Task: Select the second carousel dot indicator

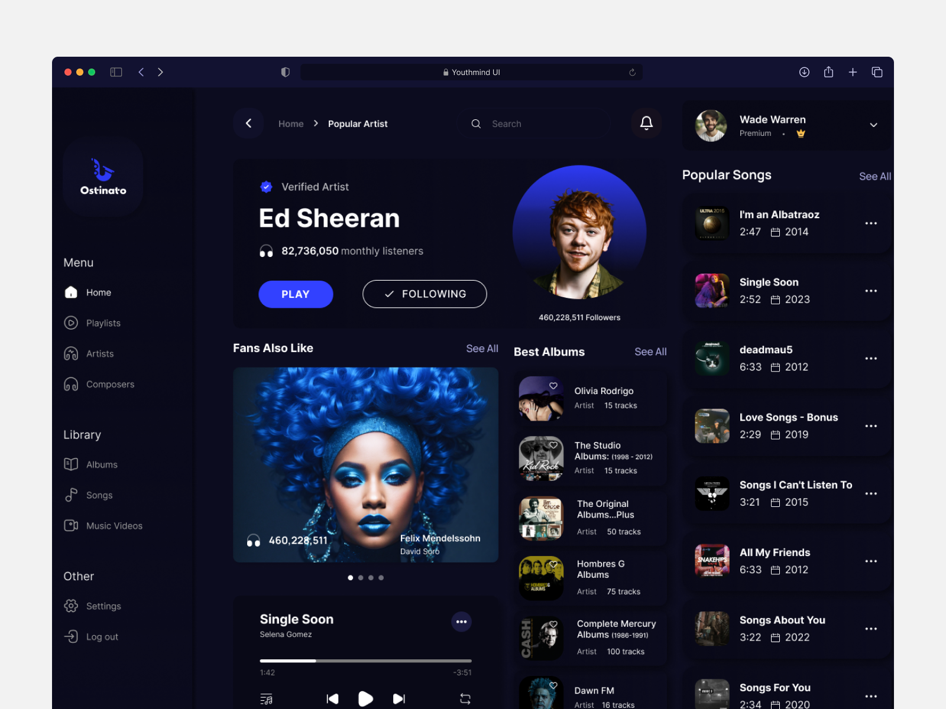Action: pos(361,577)
